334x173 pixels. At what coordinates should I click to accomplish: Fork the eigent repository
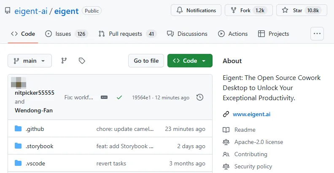click(x=249, y=10)
